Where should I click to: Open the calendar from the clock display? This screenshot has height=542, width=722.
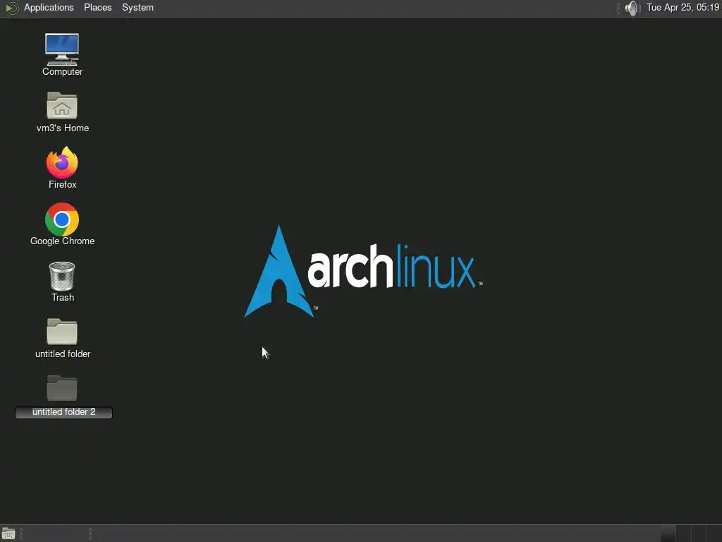[x=683, y=7]
